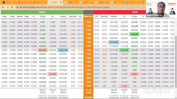Click the Puts LTP value 36.60
Viewport: 177px width, 99px height.
pyautogui.click(x=97, y=22)
